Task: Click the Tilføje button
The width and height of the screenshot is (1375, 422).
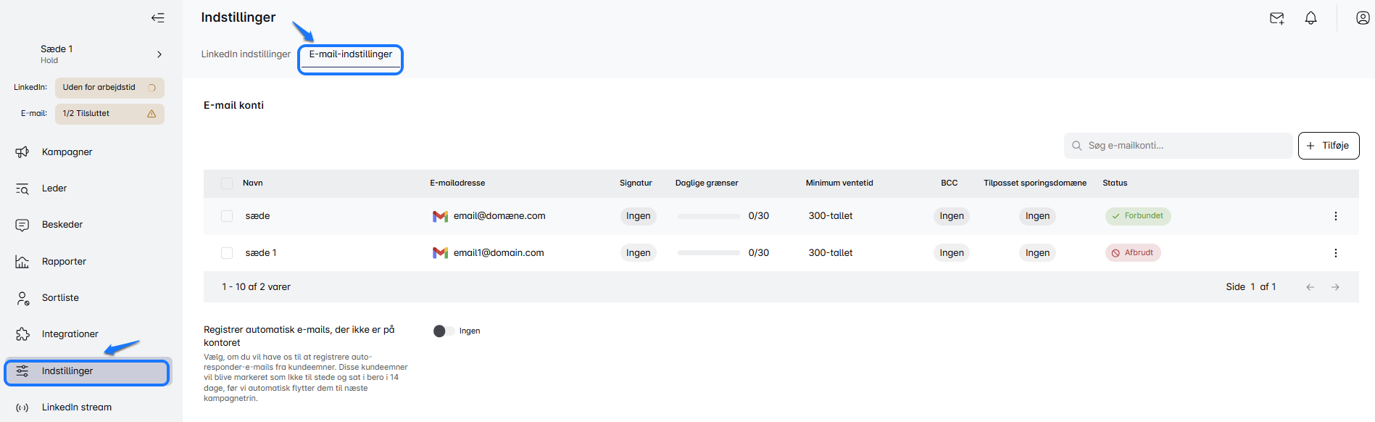Action: point(1328,146)
